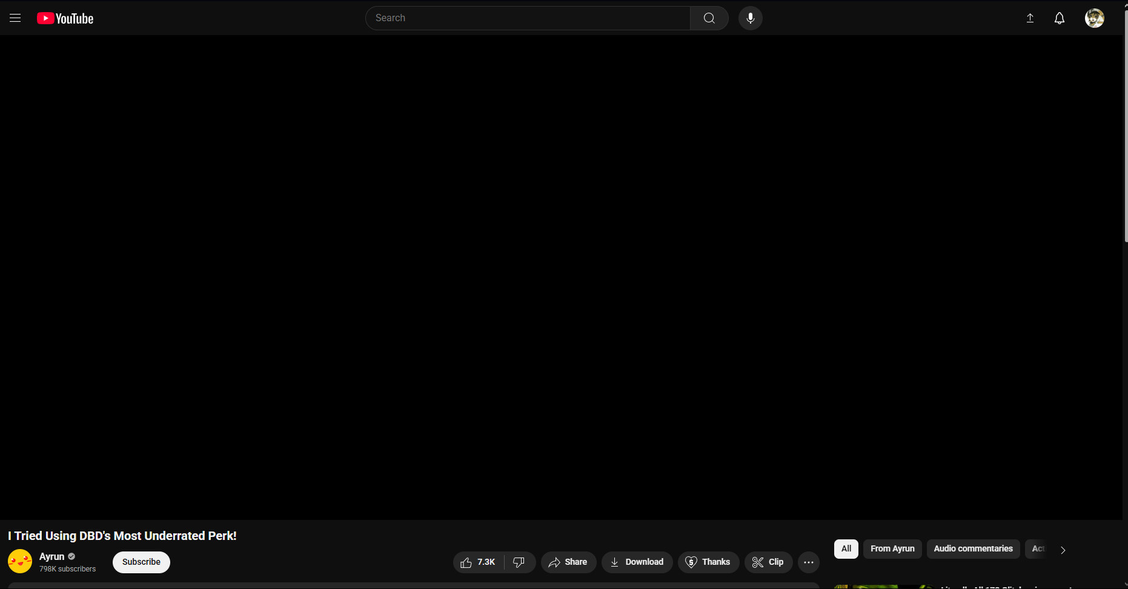
Task: Click the Share button
Action: pyautogui.click(x=568, y=562)
